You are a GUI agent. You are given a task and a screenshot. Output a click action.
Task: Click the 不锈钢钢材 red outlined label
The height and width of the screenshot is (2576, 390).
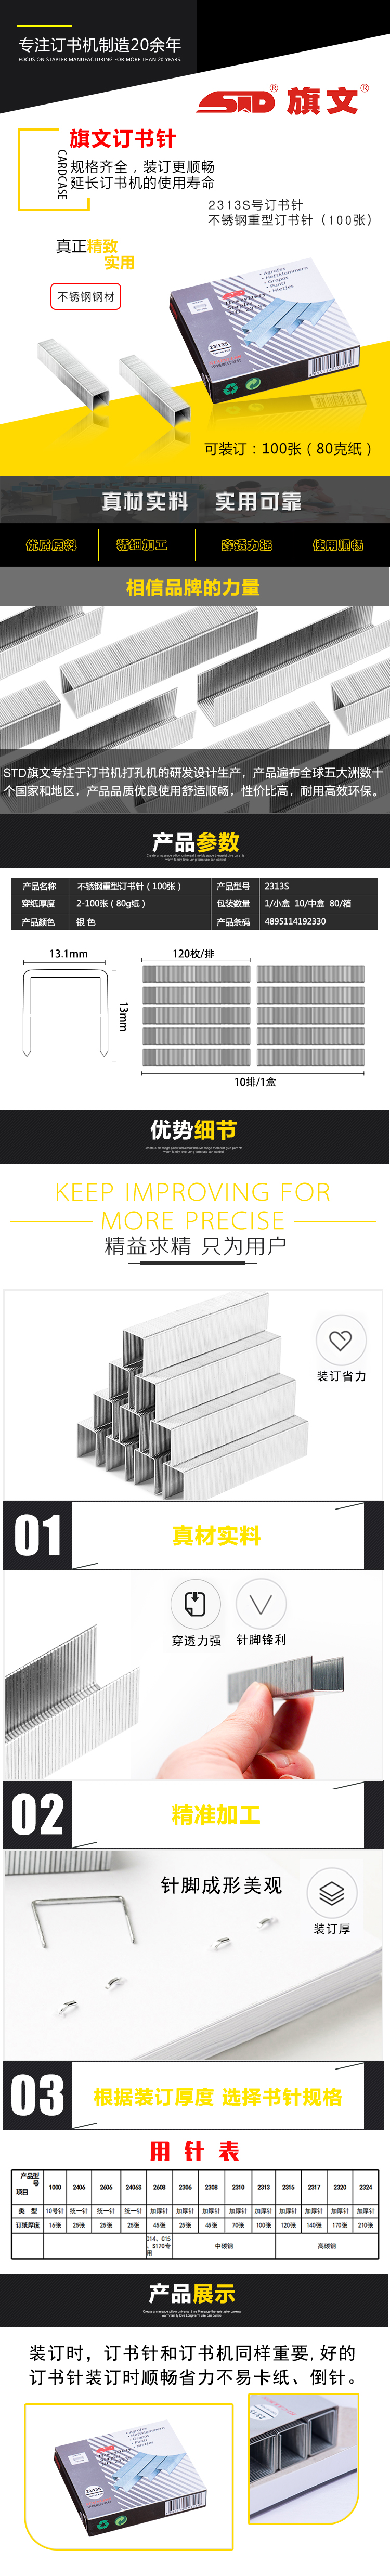[x=86, y=296]
